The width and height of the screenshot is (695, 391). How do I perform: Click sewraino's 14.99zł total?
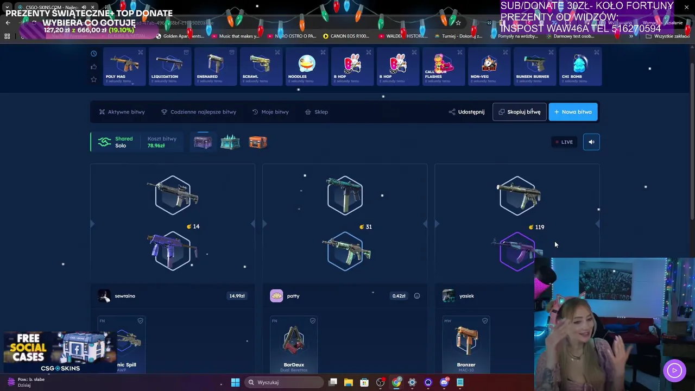[237, 296]
